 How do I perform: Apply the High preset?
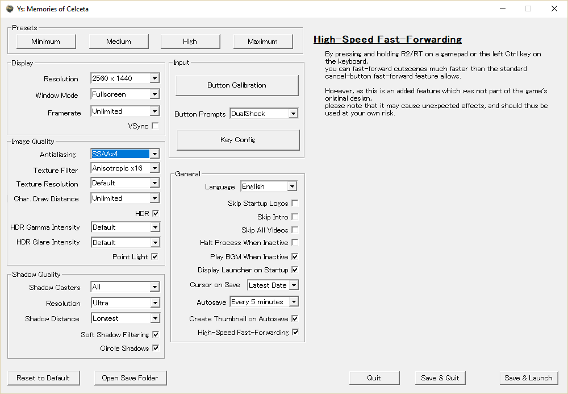click(x=190, y=42)
